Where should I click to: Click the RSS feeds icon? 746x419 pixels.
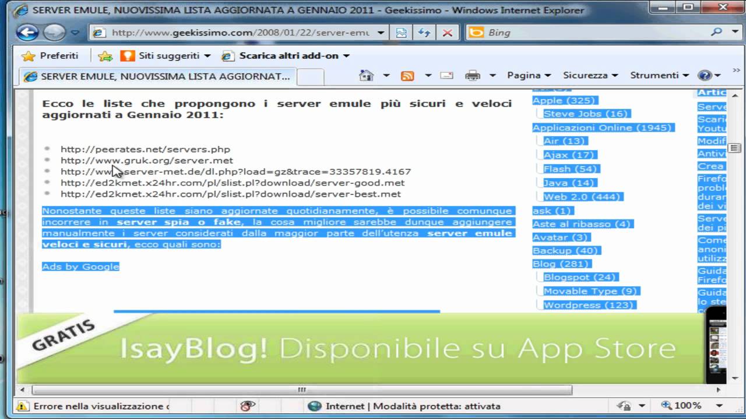[x=407, y=76]
